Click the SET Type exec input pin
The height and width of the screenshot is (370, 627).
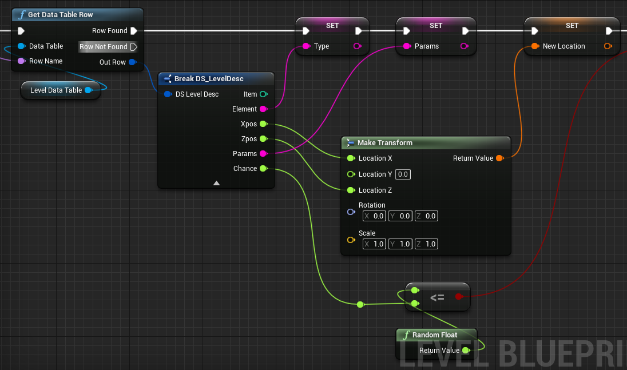coord(306,31)
